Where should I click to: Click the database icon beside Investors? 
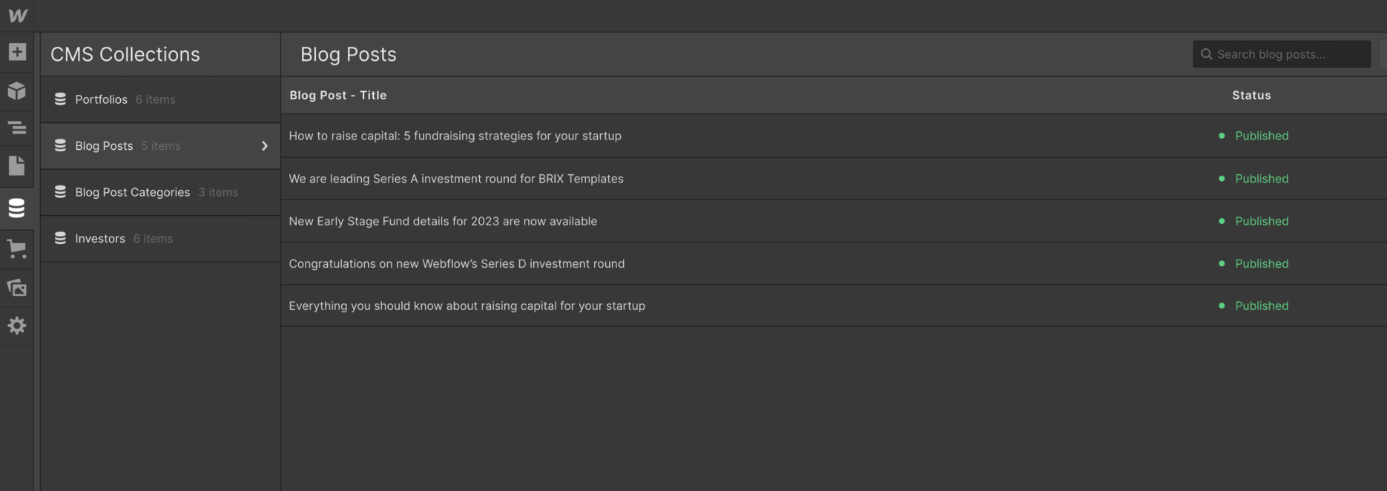pos(60,238)
